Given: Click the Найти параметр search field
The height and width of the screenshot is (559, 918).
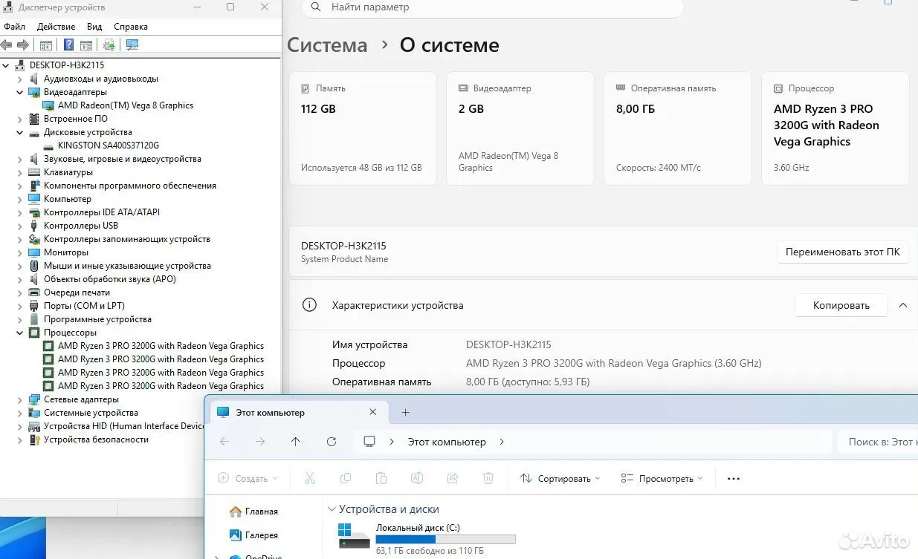Looking at the screenshot, I should tap(493, 7).
